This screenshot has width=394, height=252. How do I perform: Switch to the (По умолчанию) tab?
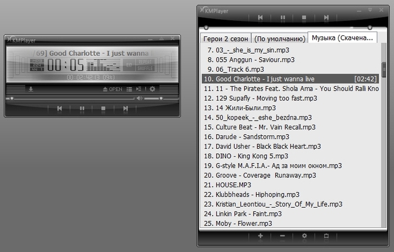click(280, 39)
